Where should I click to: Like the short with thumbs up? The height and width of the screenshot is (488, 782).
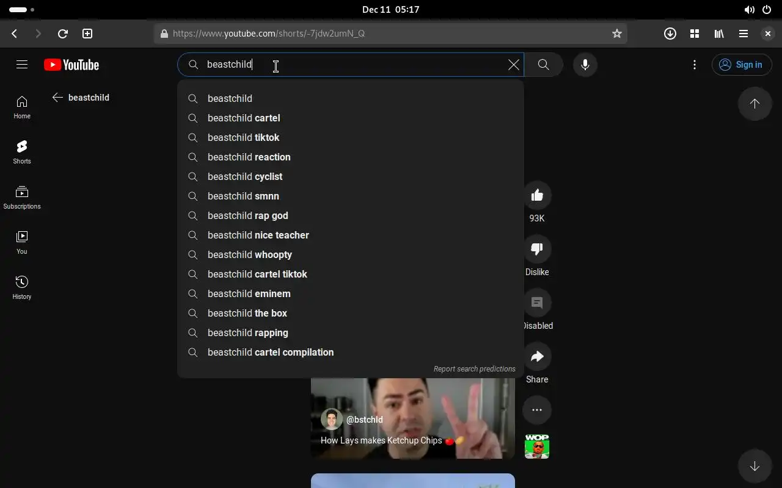(537, 195)
